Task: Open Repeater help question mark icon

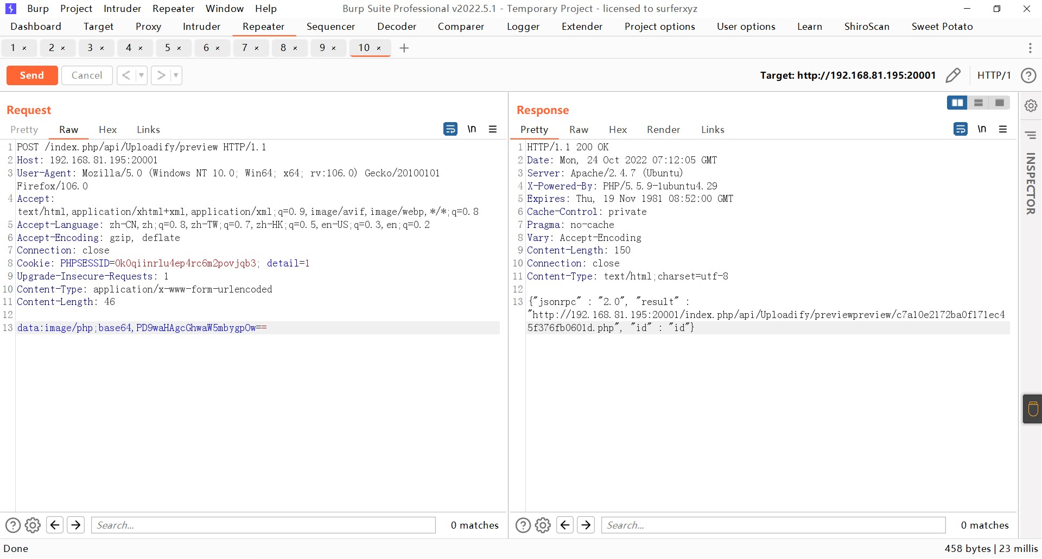Action: point(1028,75)
